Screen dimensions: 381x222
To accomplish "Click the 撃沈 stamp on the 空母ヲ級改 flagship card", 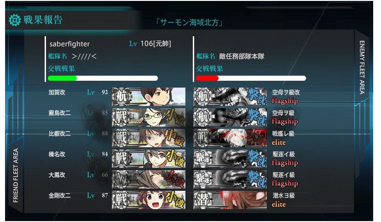I will pyautogui.click(x=257, y=97).
